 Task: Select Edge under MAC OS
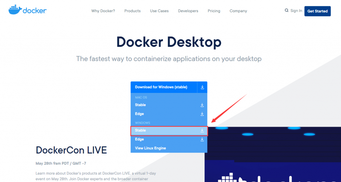click(x=169, y=114)
